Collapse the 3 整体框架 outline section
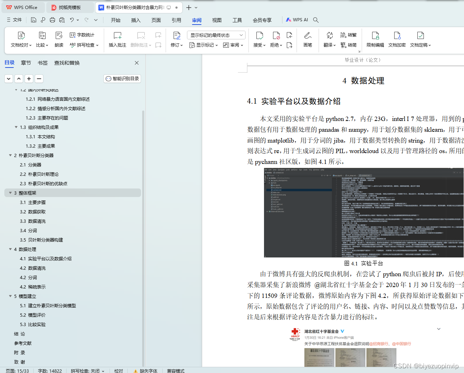The height and width of the screenshot is (373, 464). (x=10, y=193)
